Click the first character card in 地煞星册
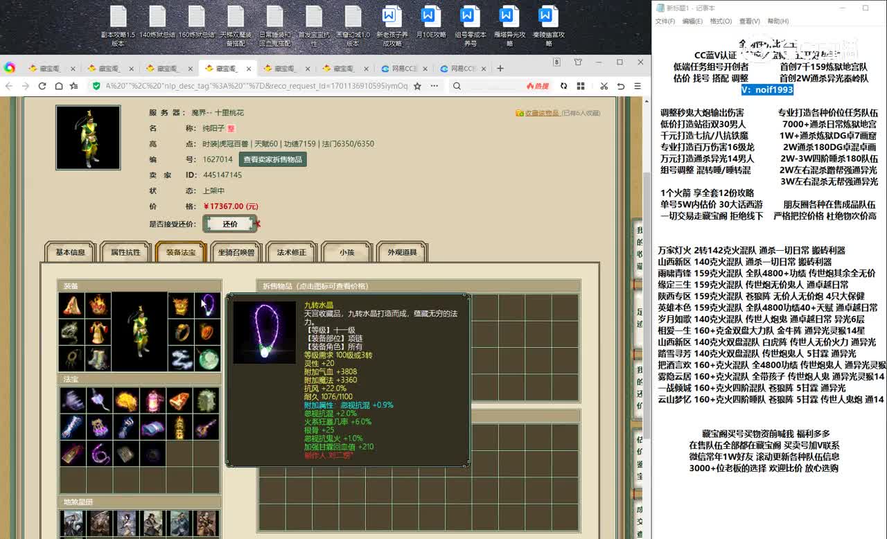The height and width of the screenshot is (539, 887). point(72,524)
